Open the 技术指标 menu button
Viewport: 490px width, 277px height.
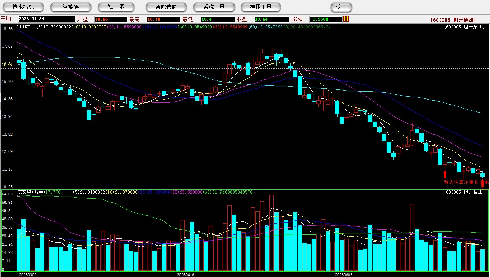(x=23, y=7)
